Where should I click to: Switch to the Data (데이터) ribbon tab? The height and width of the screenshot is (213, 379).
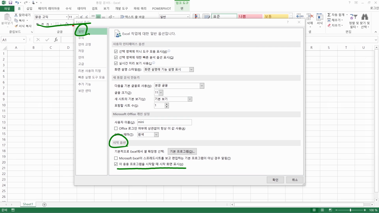[81, 9]
